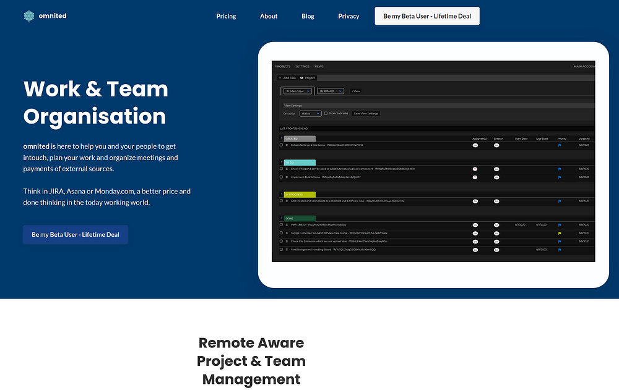Click the yellow-green IN PROGRESS status label
This screenshot has width=619, height=390.
pos(300,195)
